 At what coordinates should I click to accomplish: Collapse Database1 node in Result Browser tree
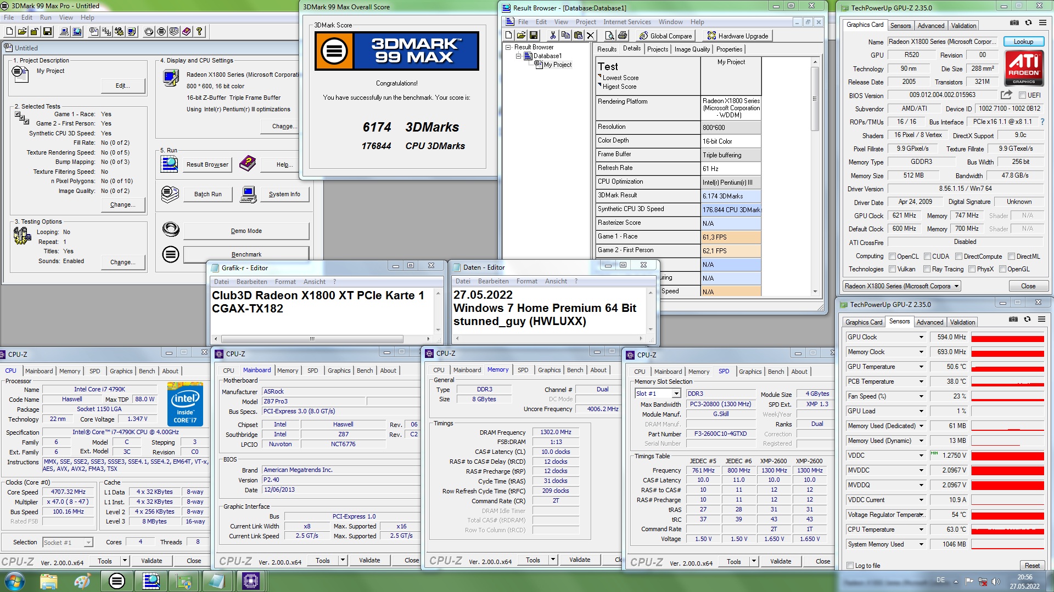click(x=518, y=56)
